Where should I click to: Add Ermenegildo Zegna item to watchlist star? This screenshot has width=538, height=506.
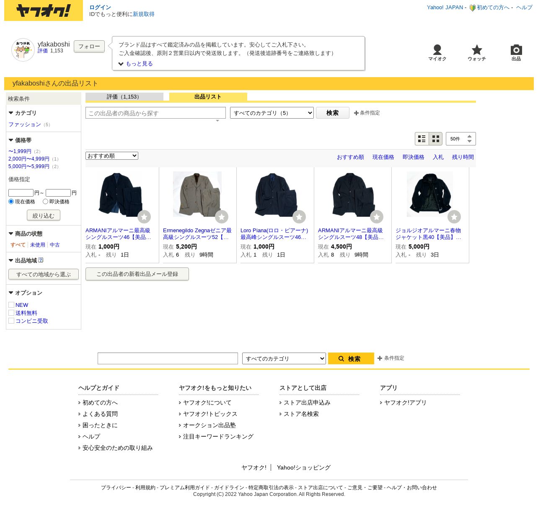222,217
